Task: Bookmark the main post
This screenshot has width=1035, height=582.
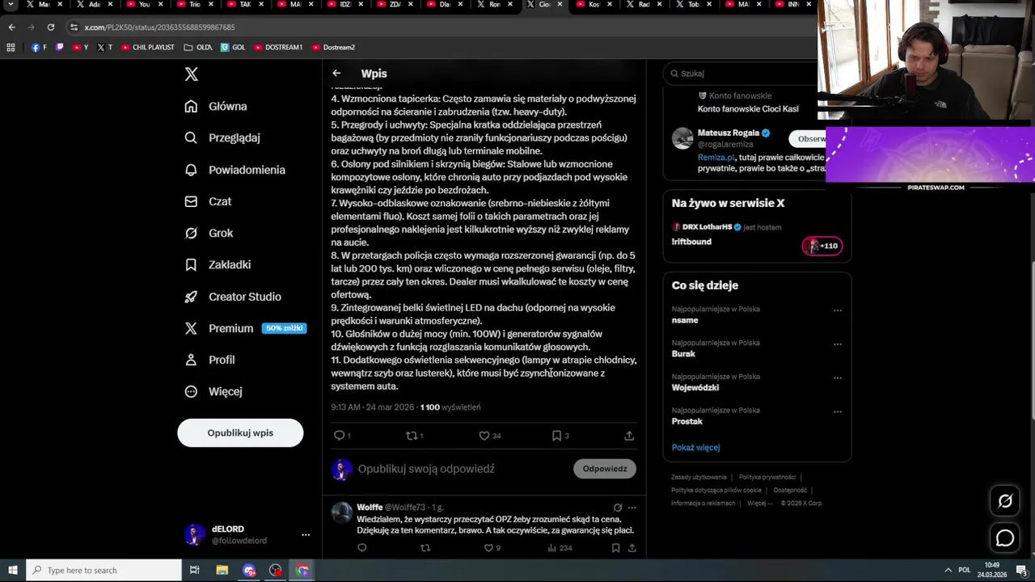Action: [556, 436]
